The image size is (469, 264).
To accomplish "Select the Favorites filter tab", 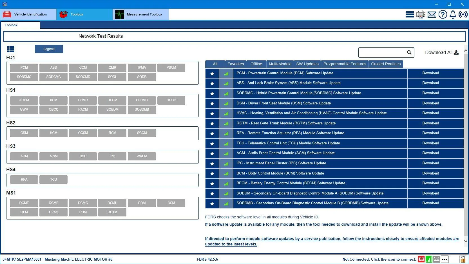I will pos(236,64).
